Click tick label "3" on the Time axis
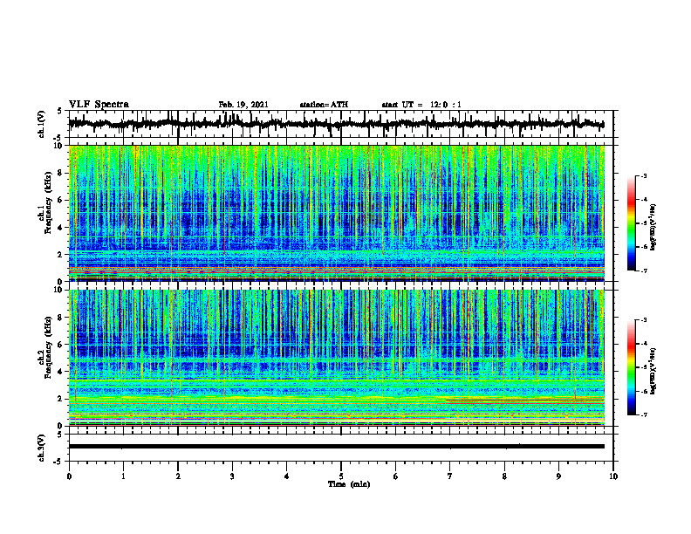The width and height of the screenshot is (691, 534). 232,476
